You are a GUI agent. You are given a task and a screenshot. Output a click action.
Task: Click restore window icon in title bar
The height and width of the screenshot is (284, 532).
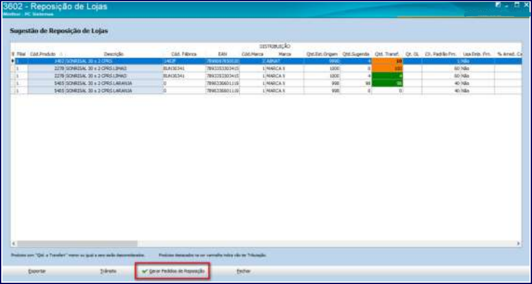(517, 5)
